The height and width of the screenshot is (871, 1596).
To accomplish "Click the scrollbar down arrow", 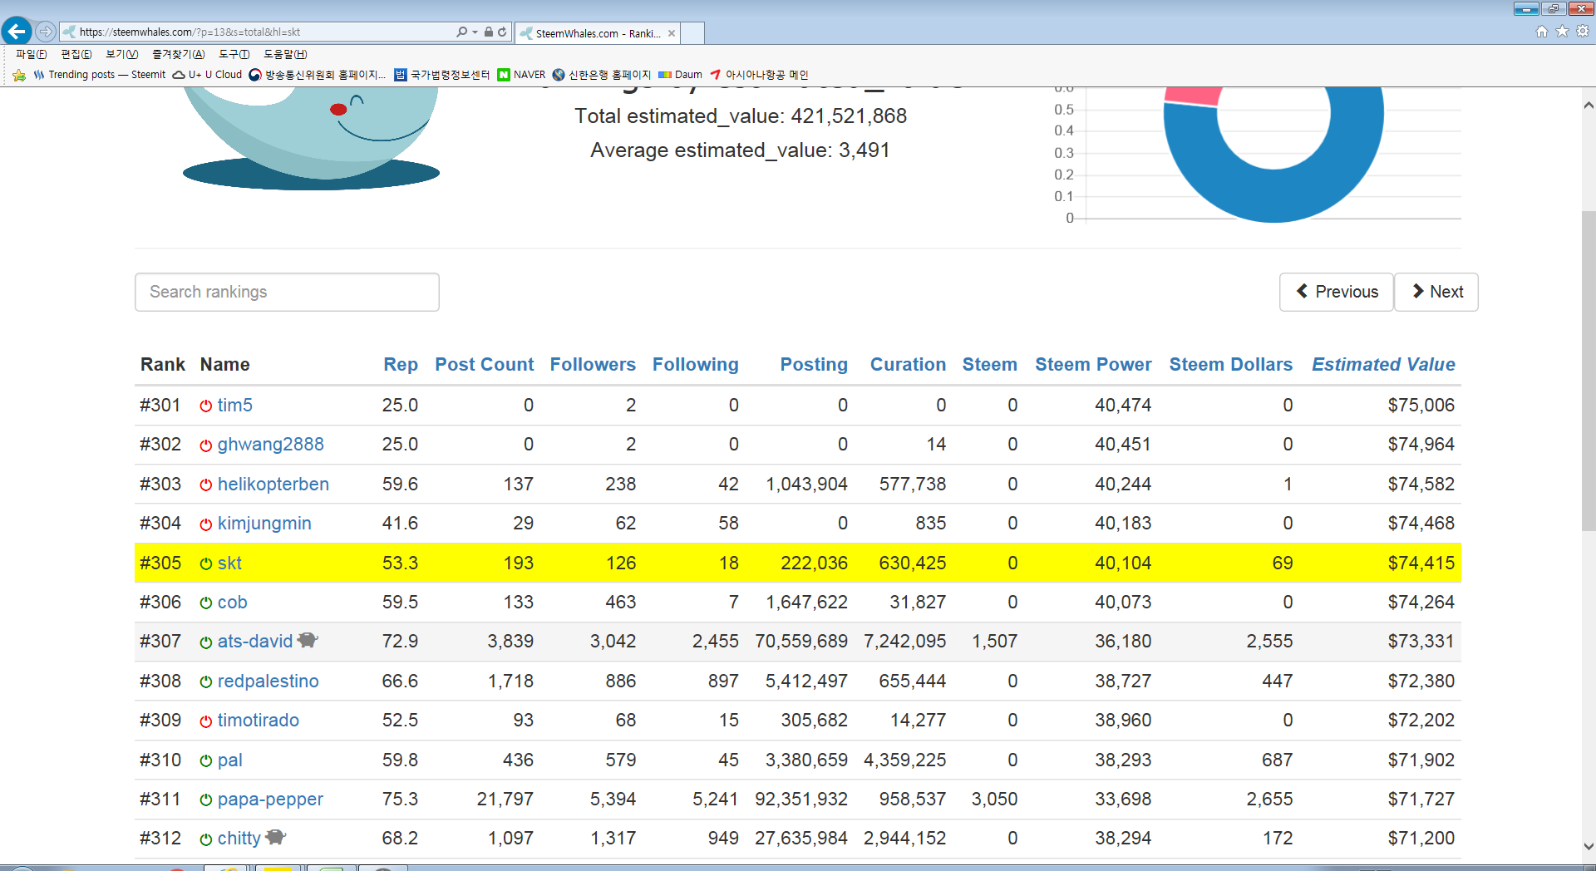I will (1589, 846).
